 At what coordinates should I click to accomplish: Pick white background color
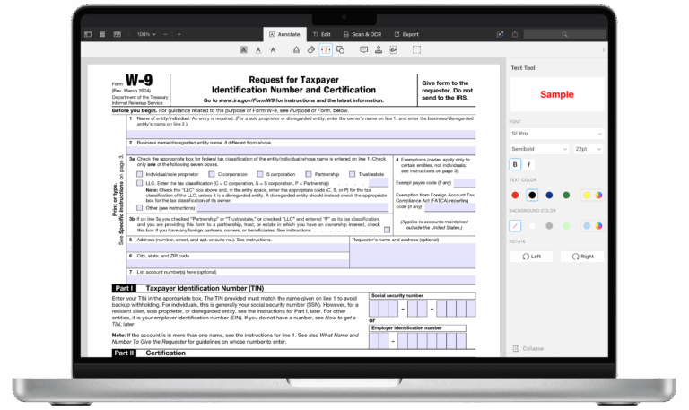(x=532, y=226)
